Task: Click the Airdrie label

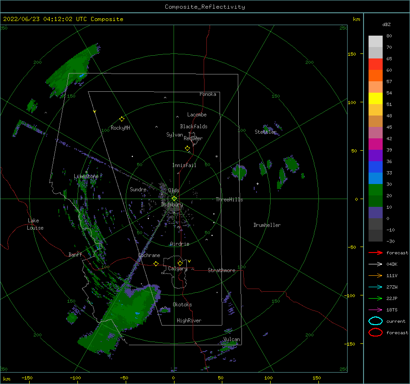Action: coord(179,244)
